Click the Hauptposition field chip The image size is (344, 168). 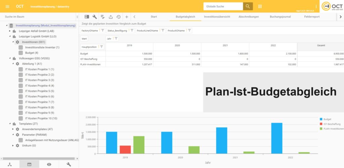click(92, 46)
